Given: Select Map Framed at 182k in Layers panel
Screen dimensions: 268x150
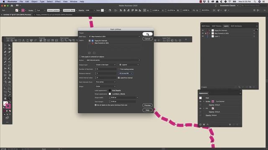Looking at the screenshot, I should (222, 33).
